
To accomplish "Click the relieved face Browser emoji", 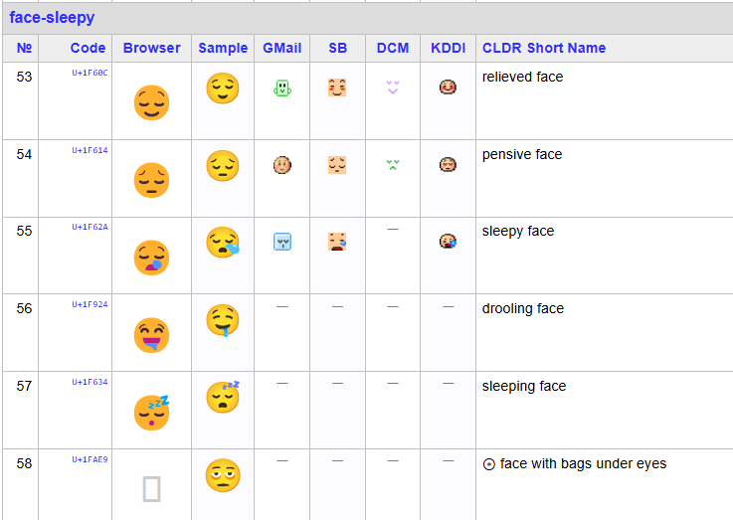I will (x=151, y=102).
